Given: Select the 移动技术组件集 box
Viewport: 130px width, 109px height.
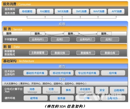Looking at the screenshot, I should (61, 73).
